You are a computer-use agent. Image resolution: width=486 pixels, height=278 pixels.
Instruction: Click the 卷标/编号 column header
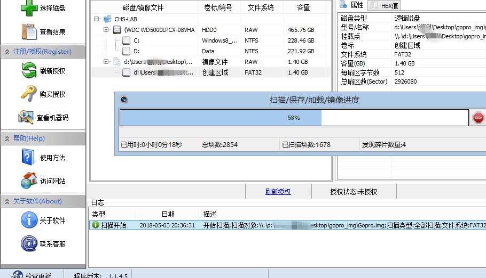pyautogui.click(x=218, y=7)
